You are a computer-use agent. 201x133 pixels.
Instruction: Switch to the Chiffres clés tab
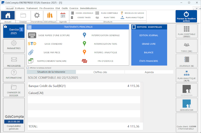click(x=100, y=72)
